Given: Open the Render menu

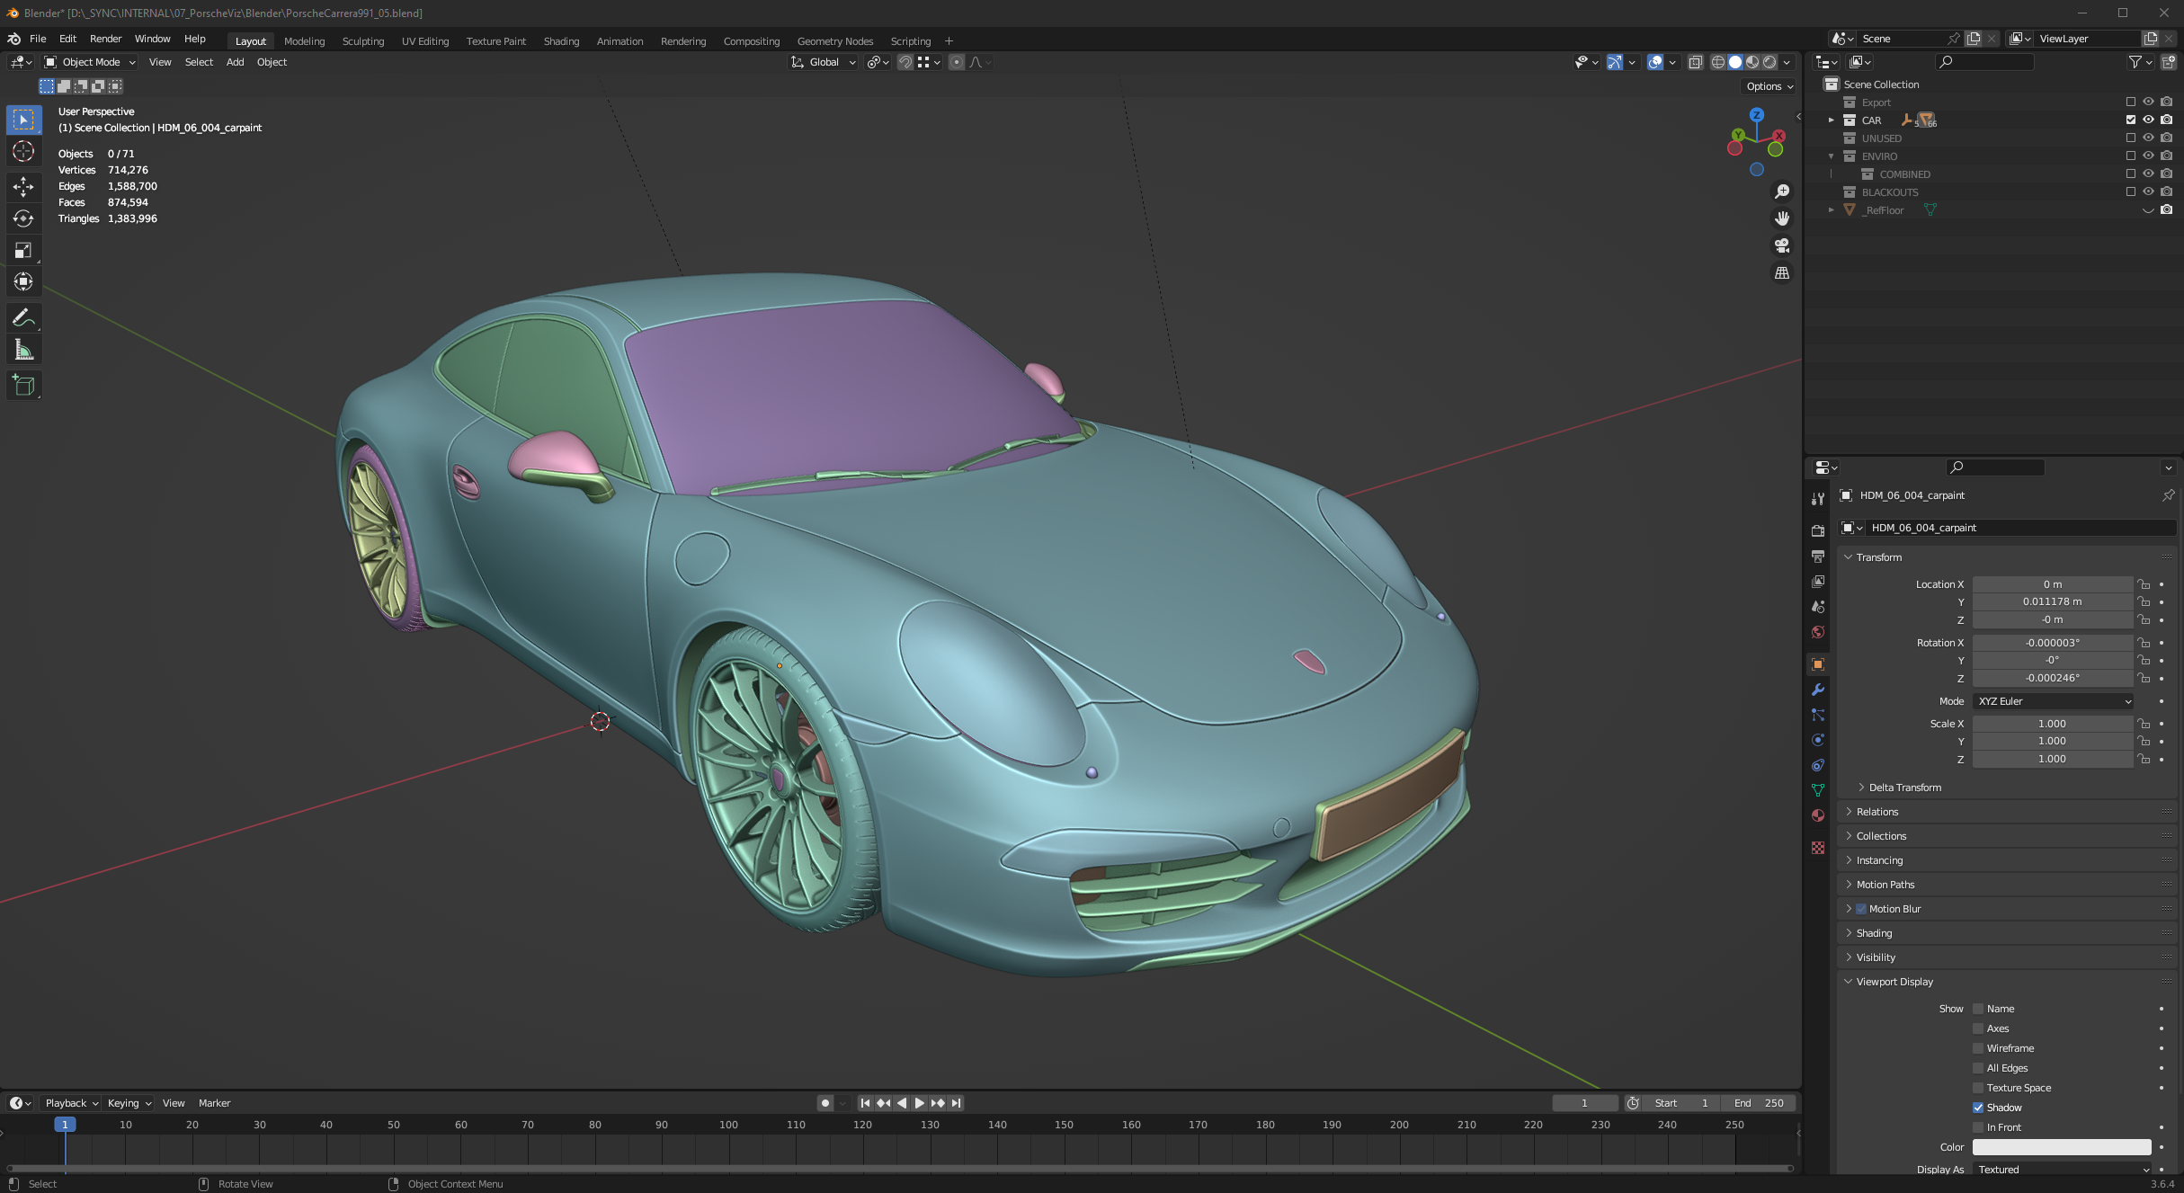Looking at the screenshot, I should [105, 39].
